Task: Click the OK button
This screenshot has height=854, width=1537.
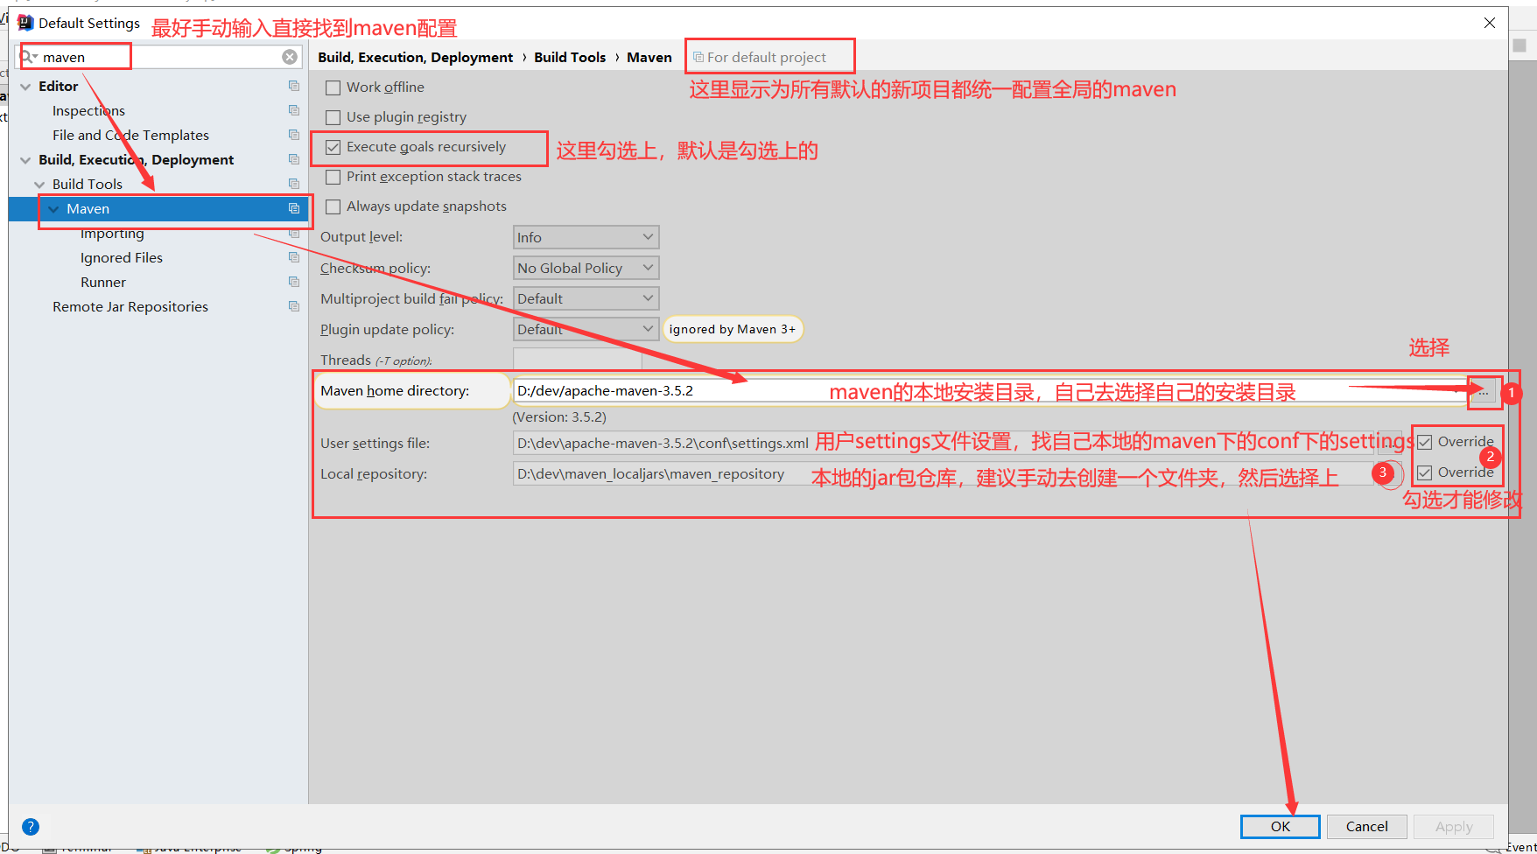Action: pos(1280,826)
